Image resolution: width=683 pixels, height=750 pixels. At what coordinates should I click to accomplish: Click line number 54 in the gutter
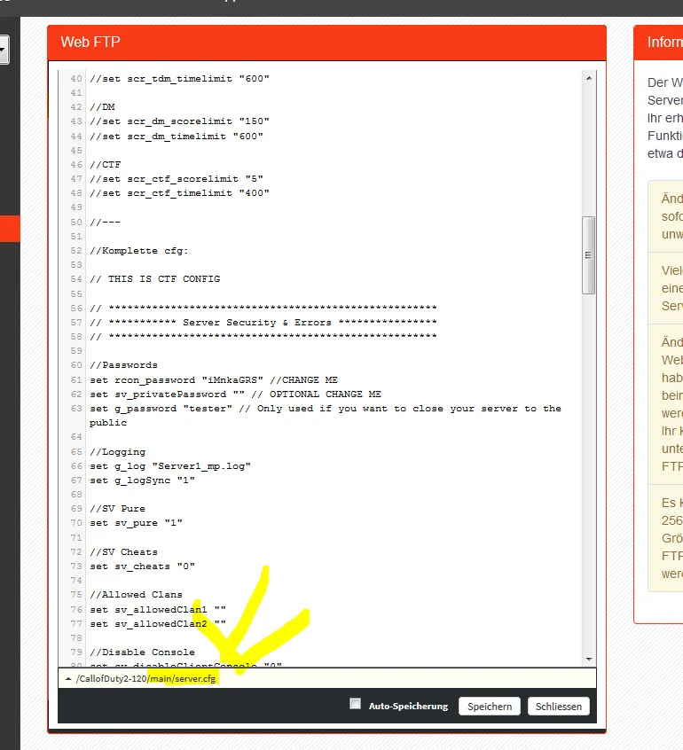[75, 279]
